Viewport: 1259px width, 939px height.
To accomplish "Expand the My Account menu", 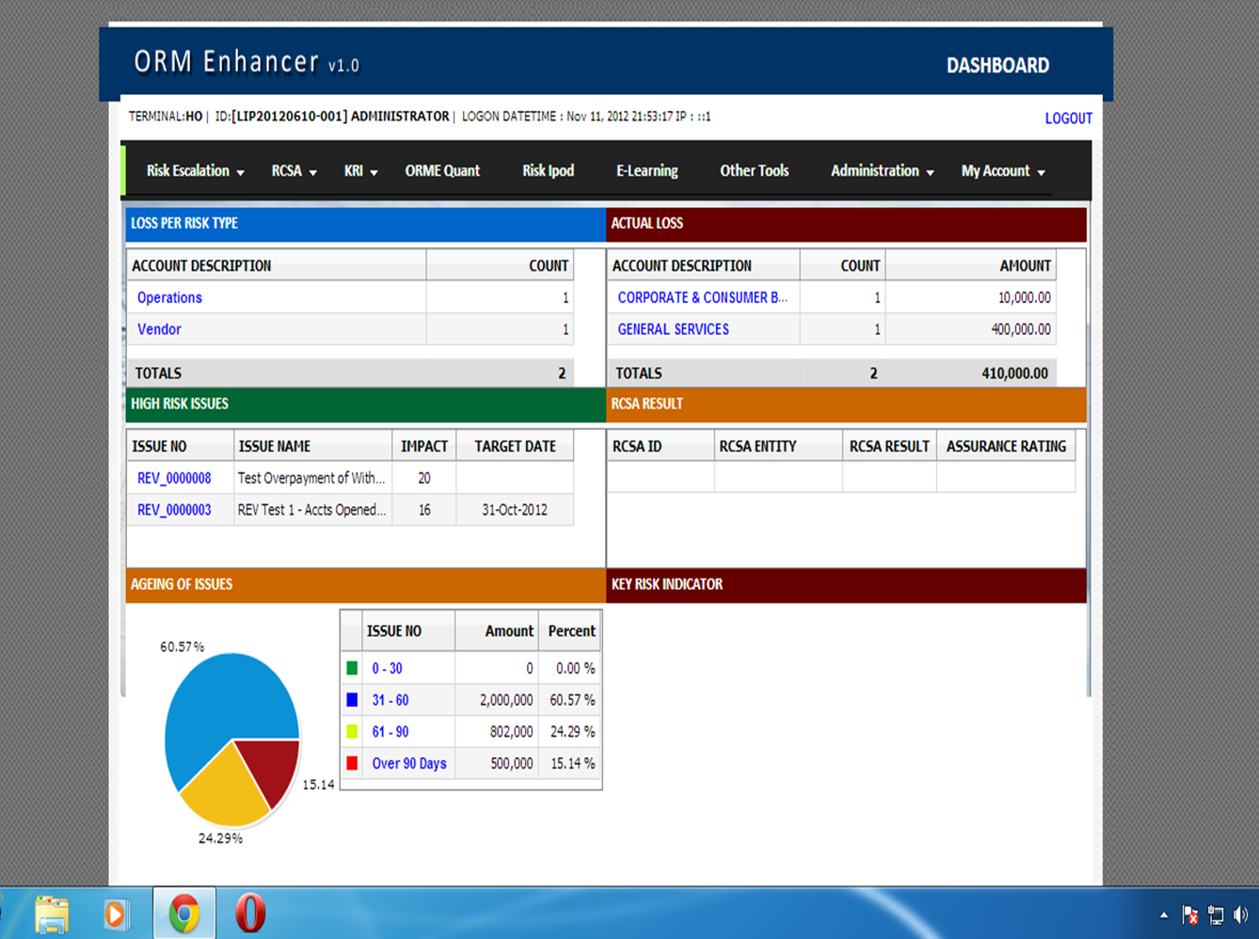I will (x=996, y=170).
